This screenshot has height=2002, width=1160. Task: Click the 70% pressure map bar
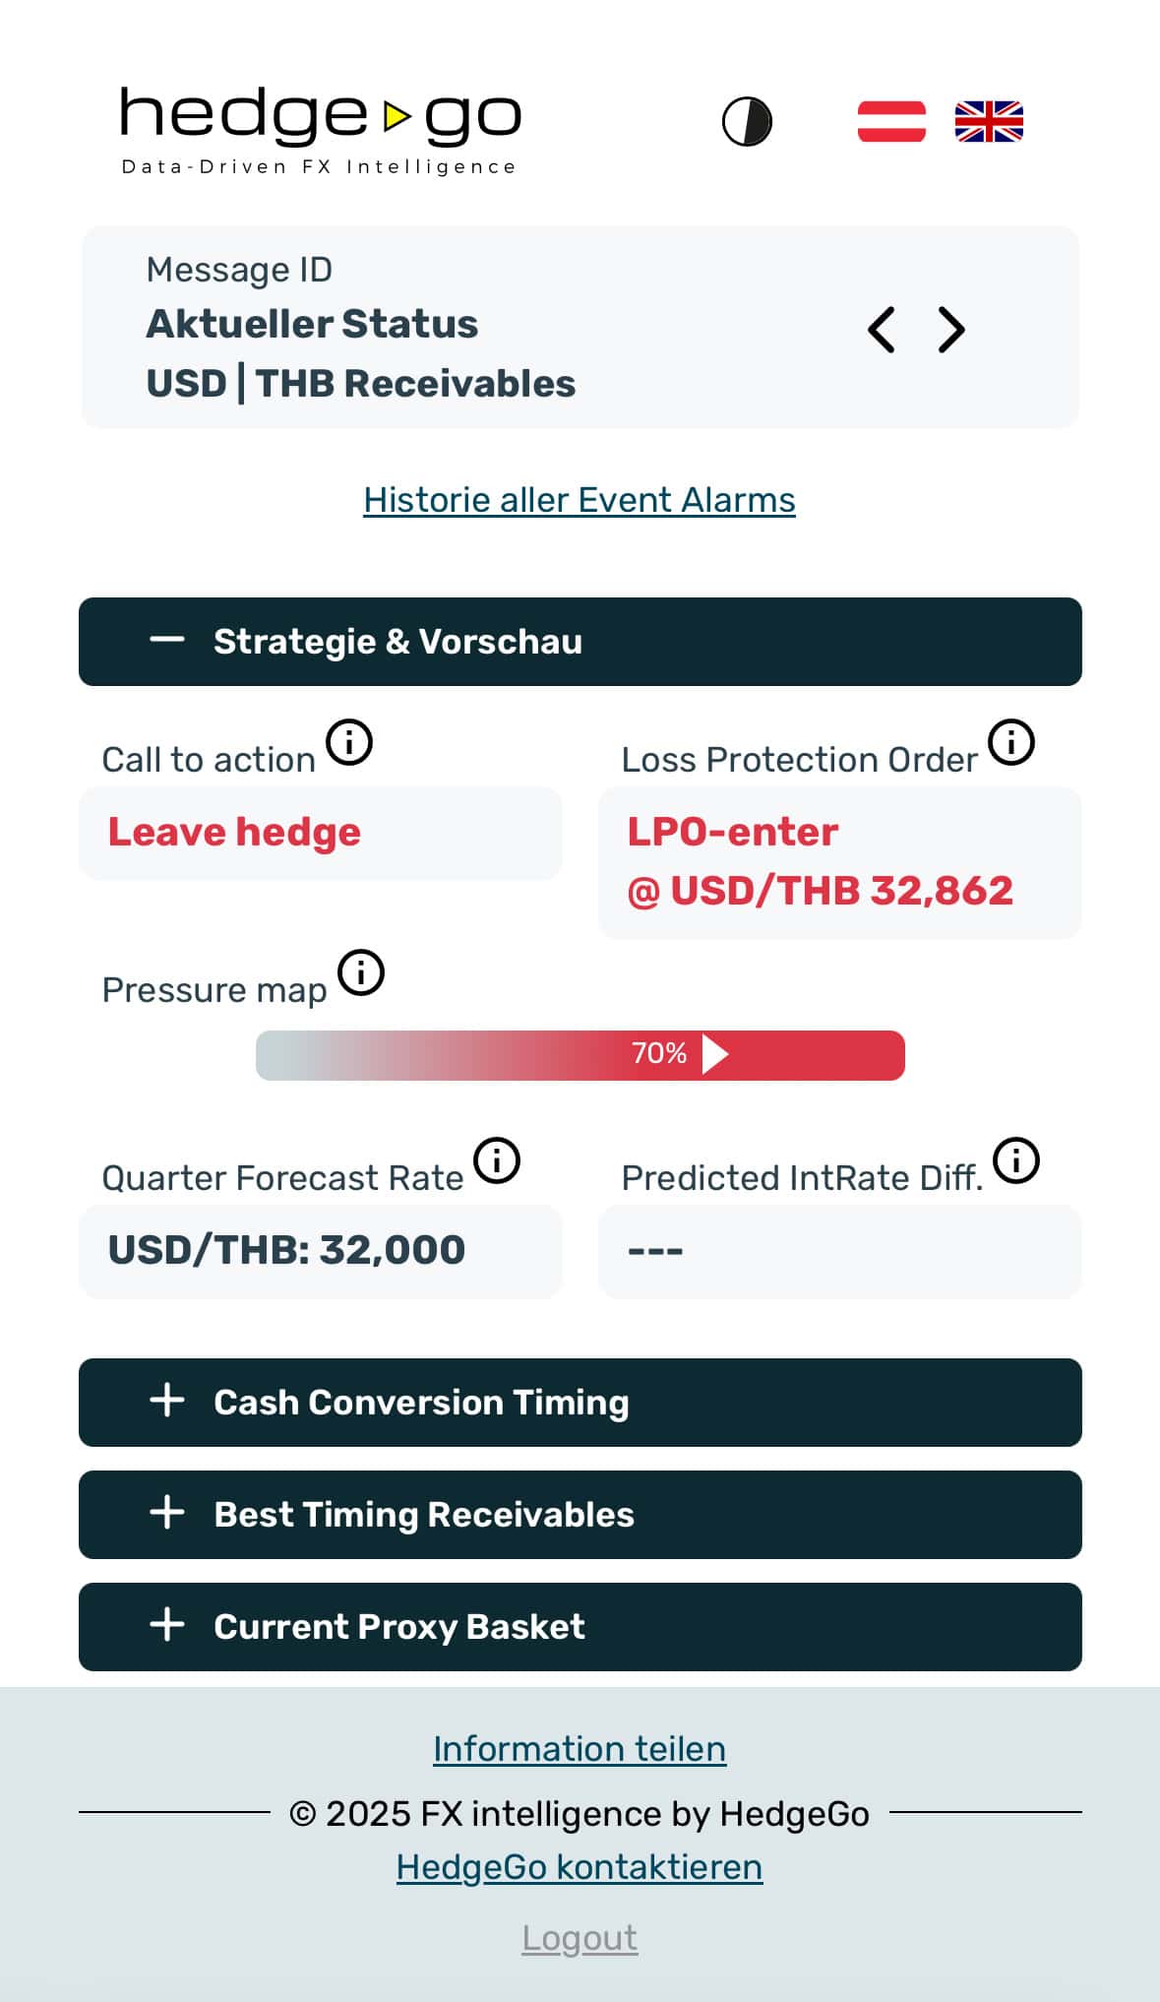click(x=580, y=1055)
